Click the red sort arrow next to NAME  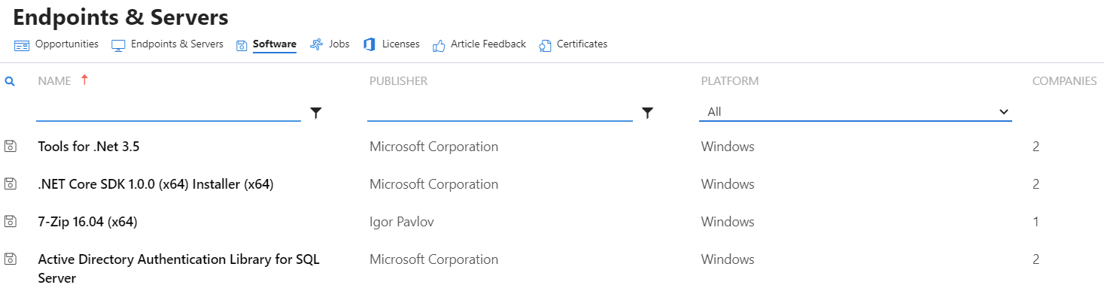(84, 80)
